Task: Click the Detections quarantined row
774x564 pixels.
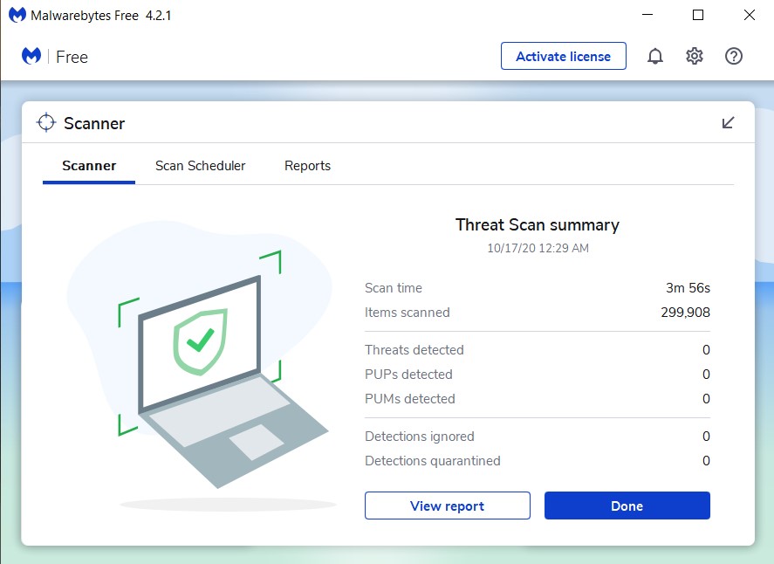Action: point(537,461)
